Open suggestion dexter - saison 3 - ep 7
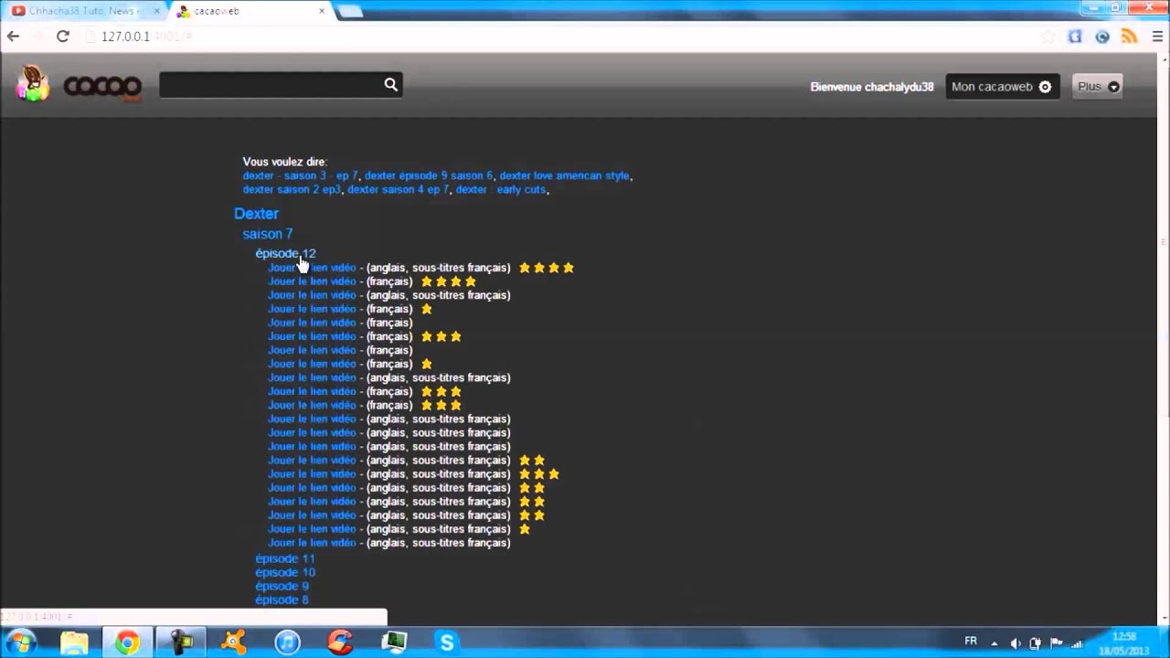Screen dimensions: 1170x658 [301, 175]
